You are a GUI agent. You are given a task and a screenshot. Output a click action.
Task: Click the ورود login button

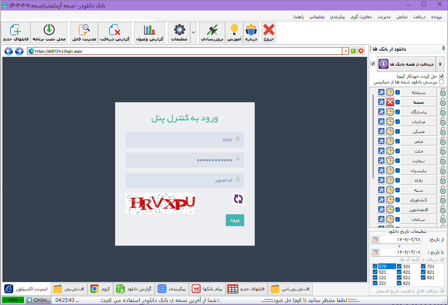tap(235, 220)
